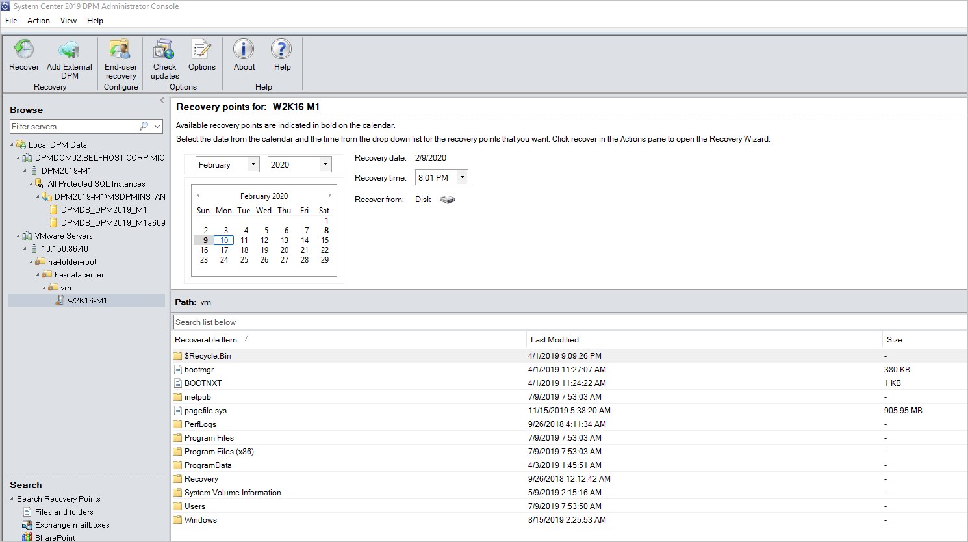
Task: Click the next month arrow on calendar
Action: click(x=329, y=195)
